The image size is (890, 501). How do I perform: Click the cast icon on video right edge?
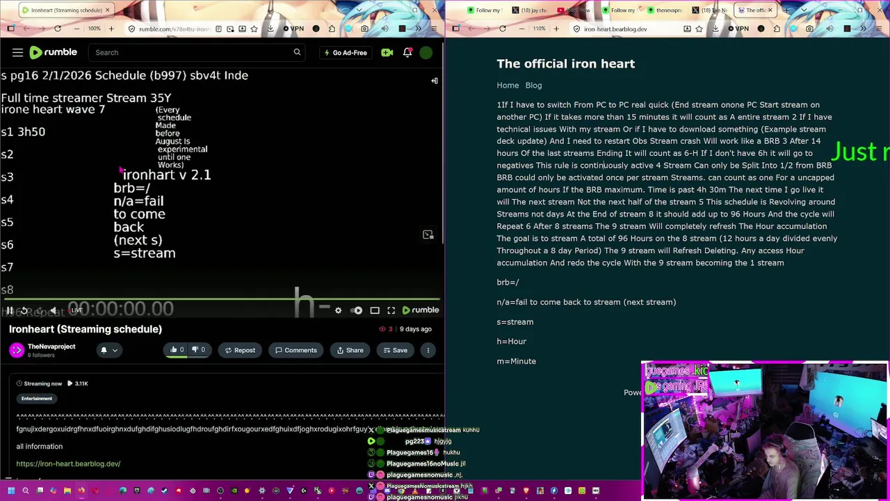pyautogui.click(x=428, y=234)
